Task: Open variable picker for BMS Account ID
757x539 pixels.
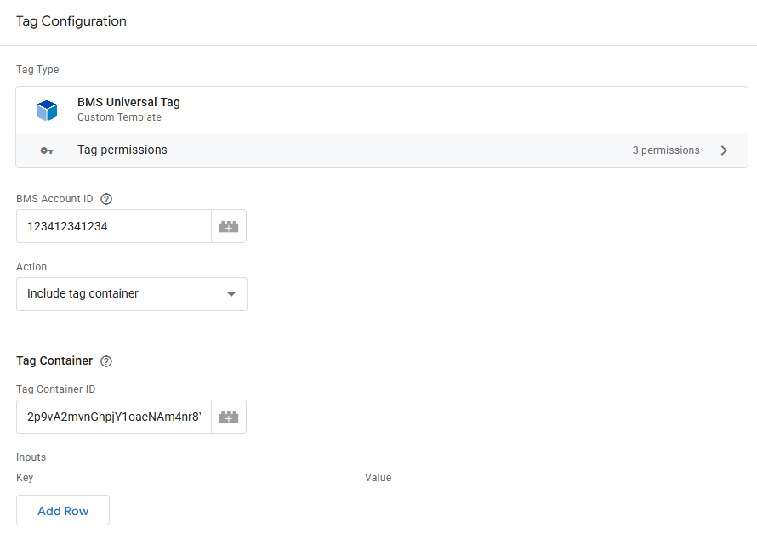Action: tap(229, 227)
